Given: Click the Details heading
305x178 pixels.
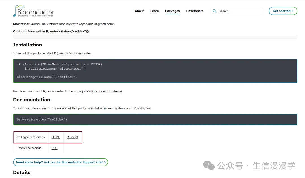Looking at the screenshot, I should tap(22, 173).
